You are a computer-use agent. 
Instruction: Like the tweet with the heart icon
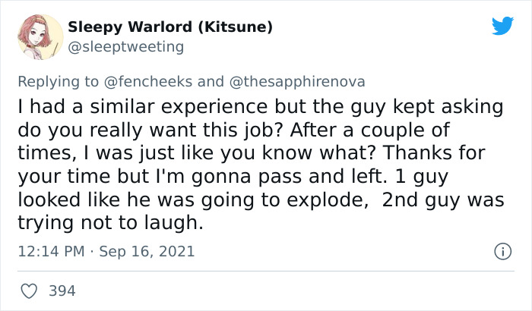29,291
